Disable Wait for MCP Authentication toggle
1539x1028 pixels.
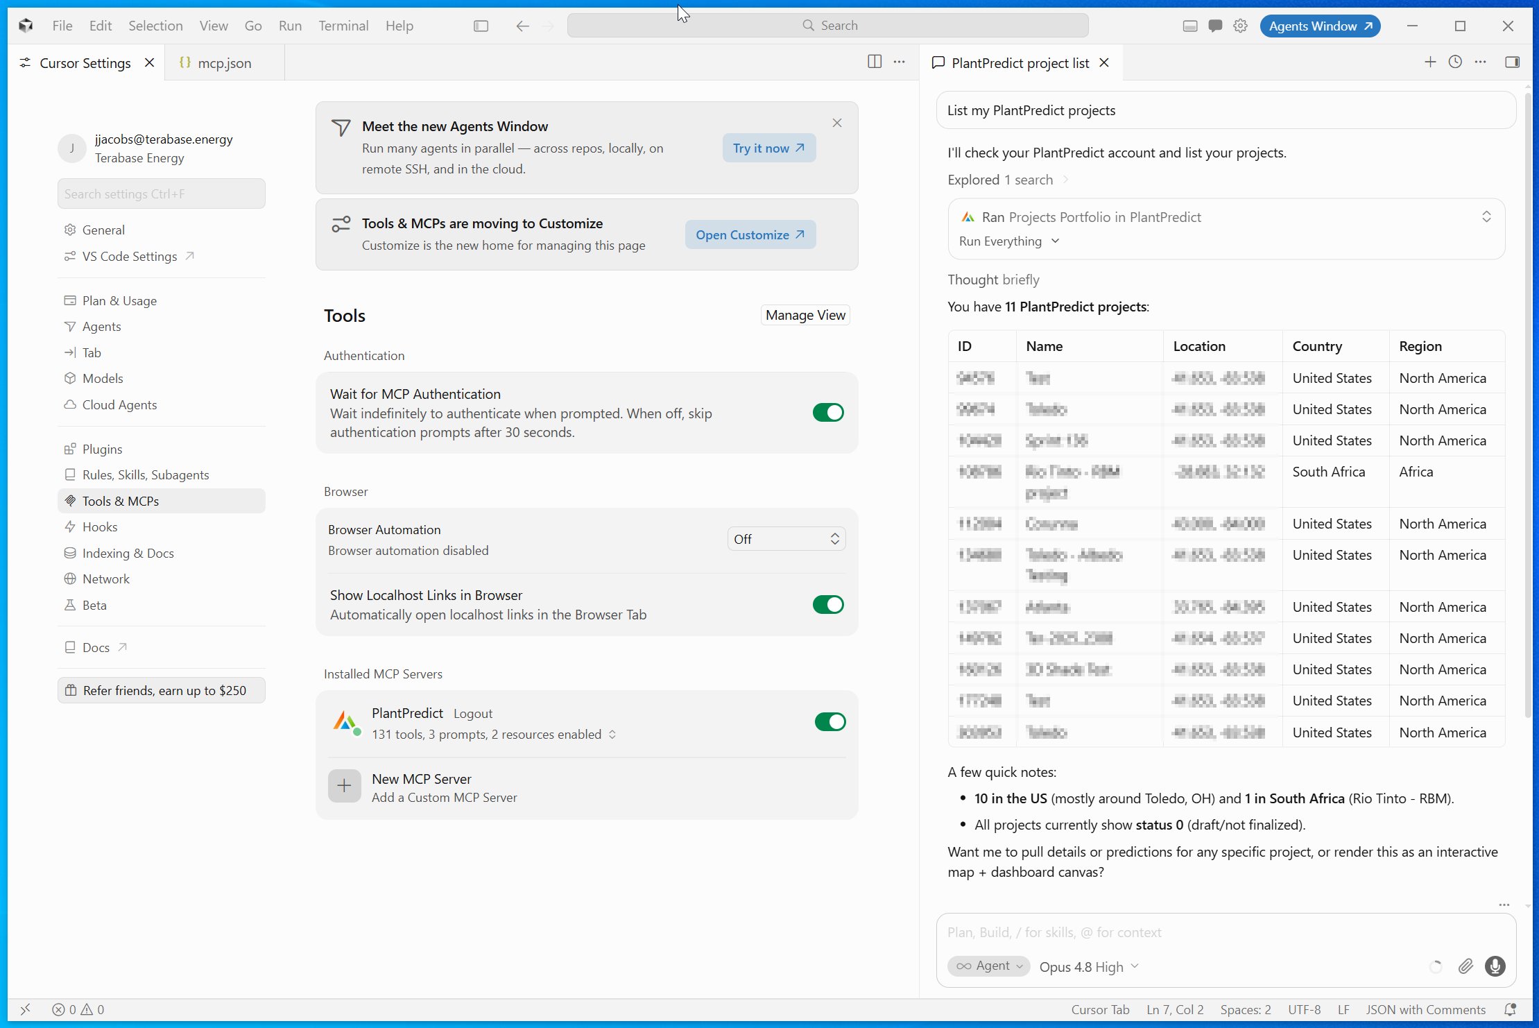pyautogui.click(x=828, y=413)
